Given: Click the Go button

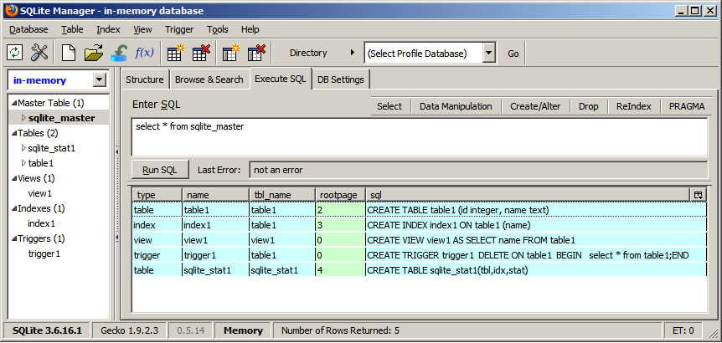Looking at the screenshot, I should click(x=513, y=54).
